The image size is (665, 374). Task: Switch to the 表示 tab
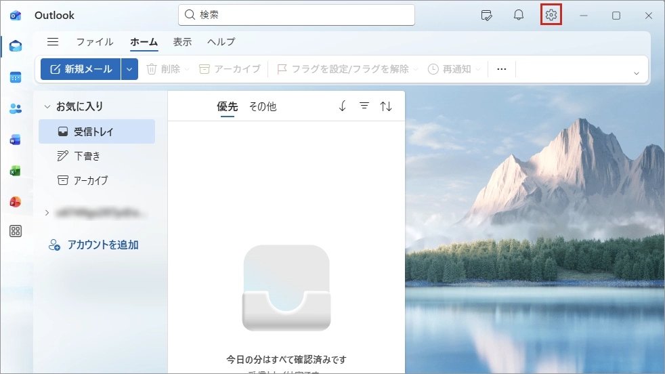coord(182,42)
